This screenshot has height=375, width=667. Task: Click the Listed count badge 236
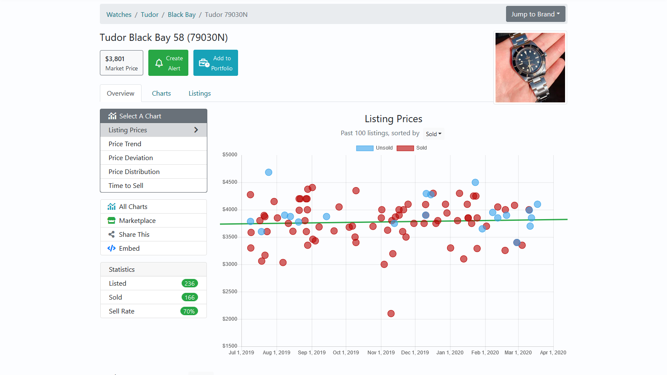click(x=190, y=283)
